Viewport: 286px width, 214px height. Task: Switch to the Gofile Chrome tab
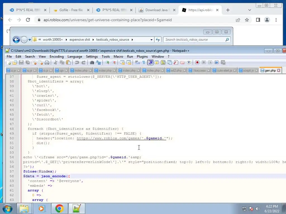pyautogui.click(x=71, y=10)
